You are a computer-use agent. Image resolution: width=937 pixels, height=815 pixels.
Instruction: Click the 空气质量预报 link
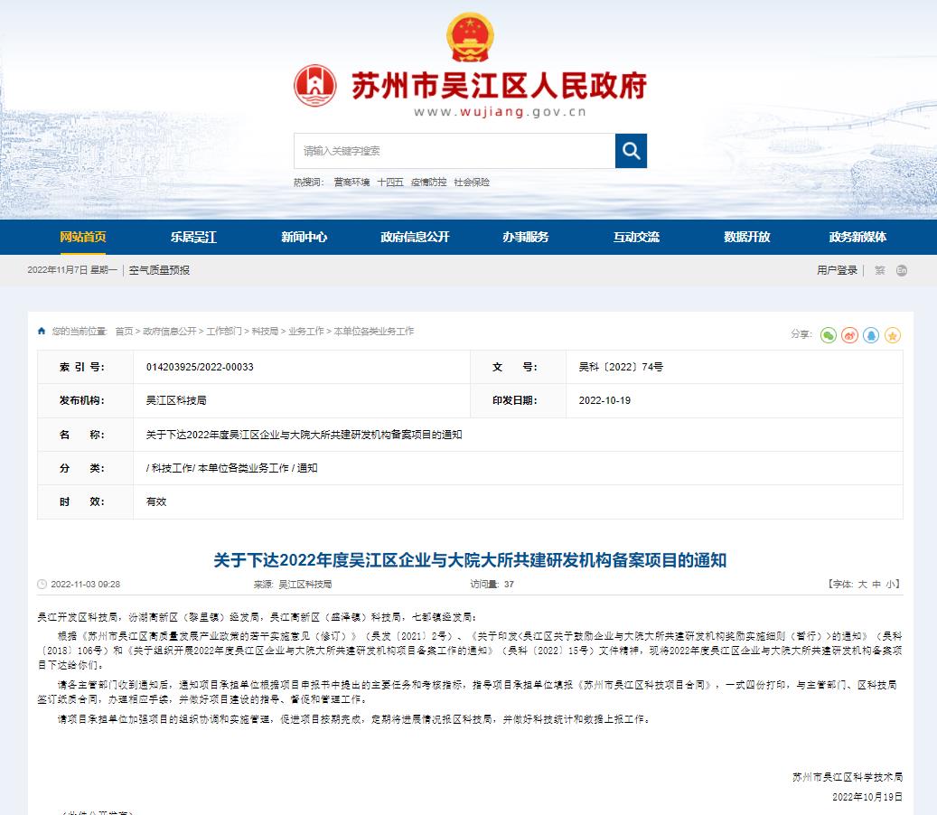click(x=159, y=270)
